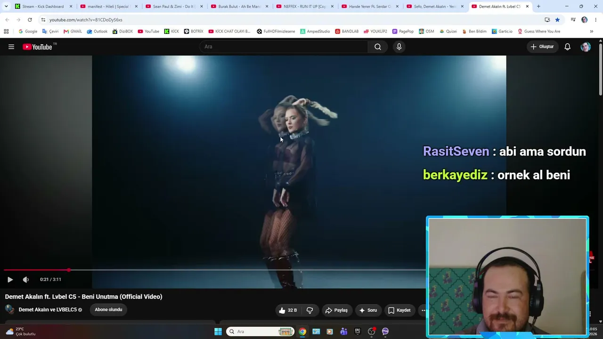This screenshot has height=339, width=603.
Task: Open the Outlook bookmark
Action: (97, 32)
